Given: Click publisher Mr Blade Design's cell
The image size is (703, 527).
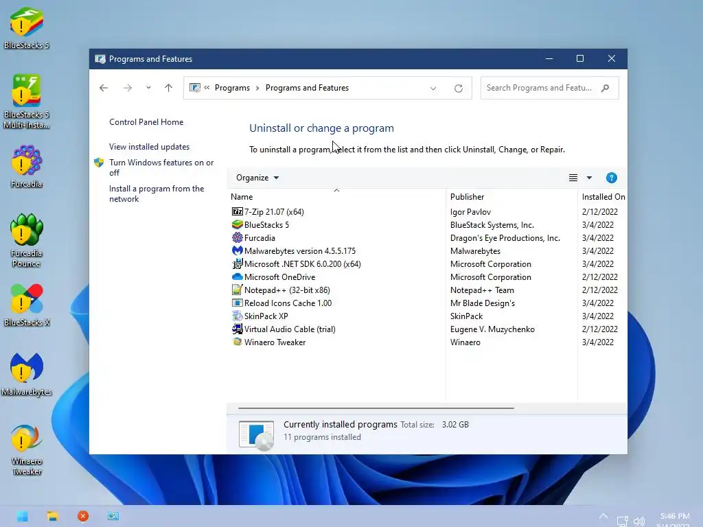Looking at the screenshot, I should (x=483, y=303).
